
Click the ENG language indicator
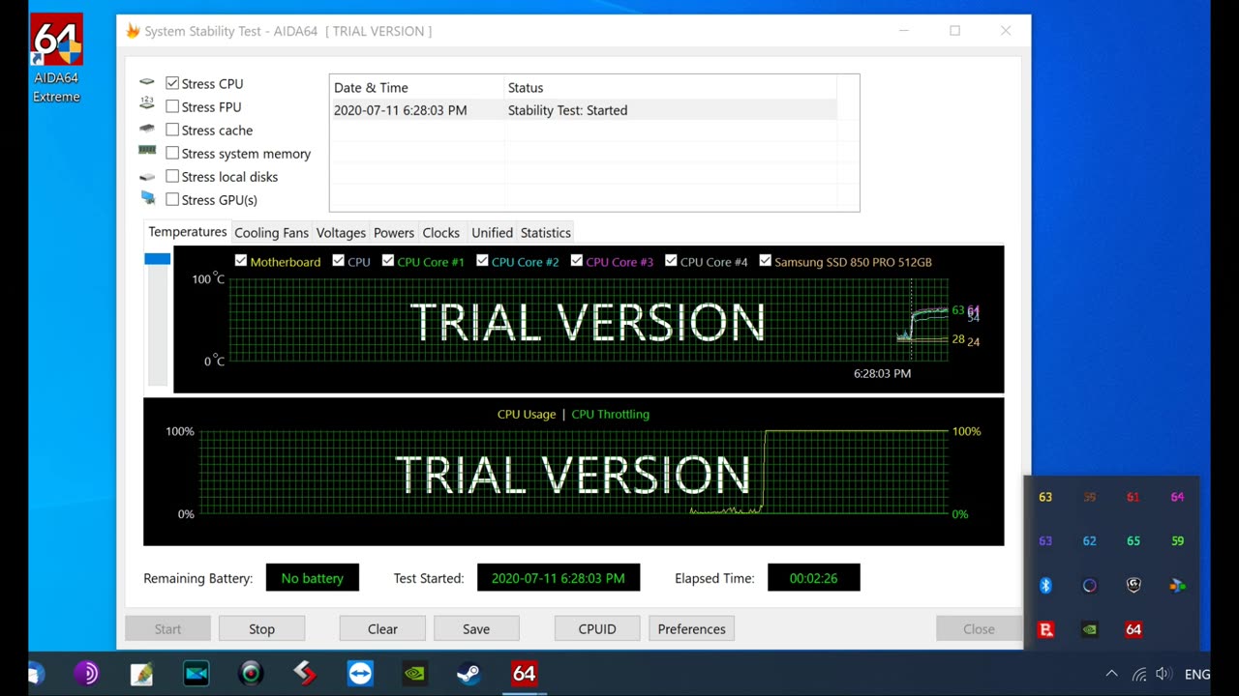(1197, 675)
